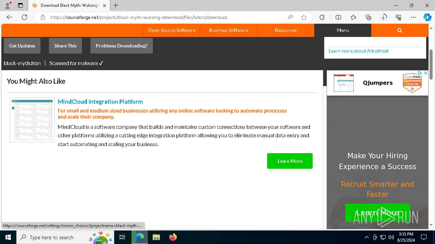Click Learn More in hiring ad

tap(378, 212)
